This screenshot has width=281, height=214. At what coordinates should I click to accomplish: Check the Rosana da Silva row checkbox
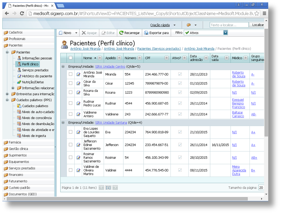pyautogui.click(x=71, y=92)
